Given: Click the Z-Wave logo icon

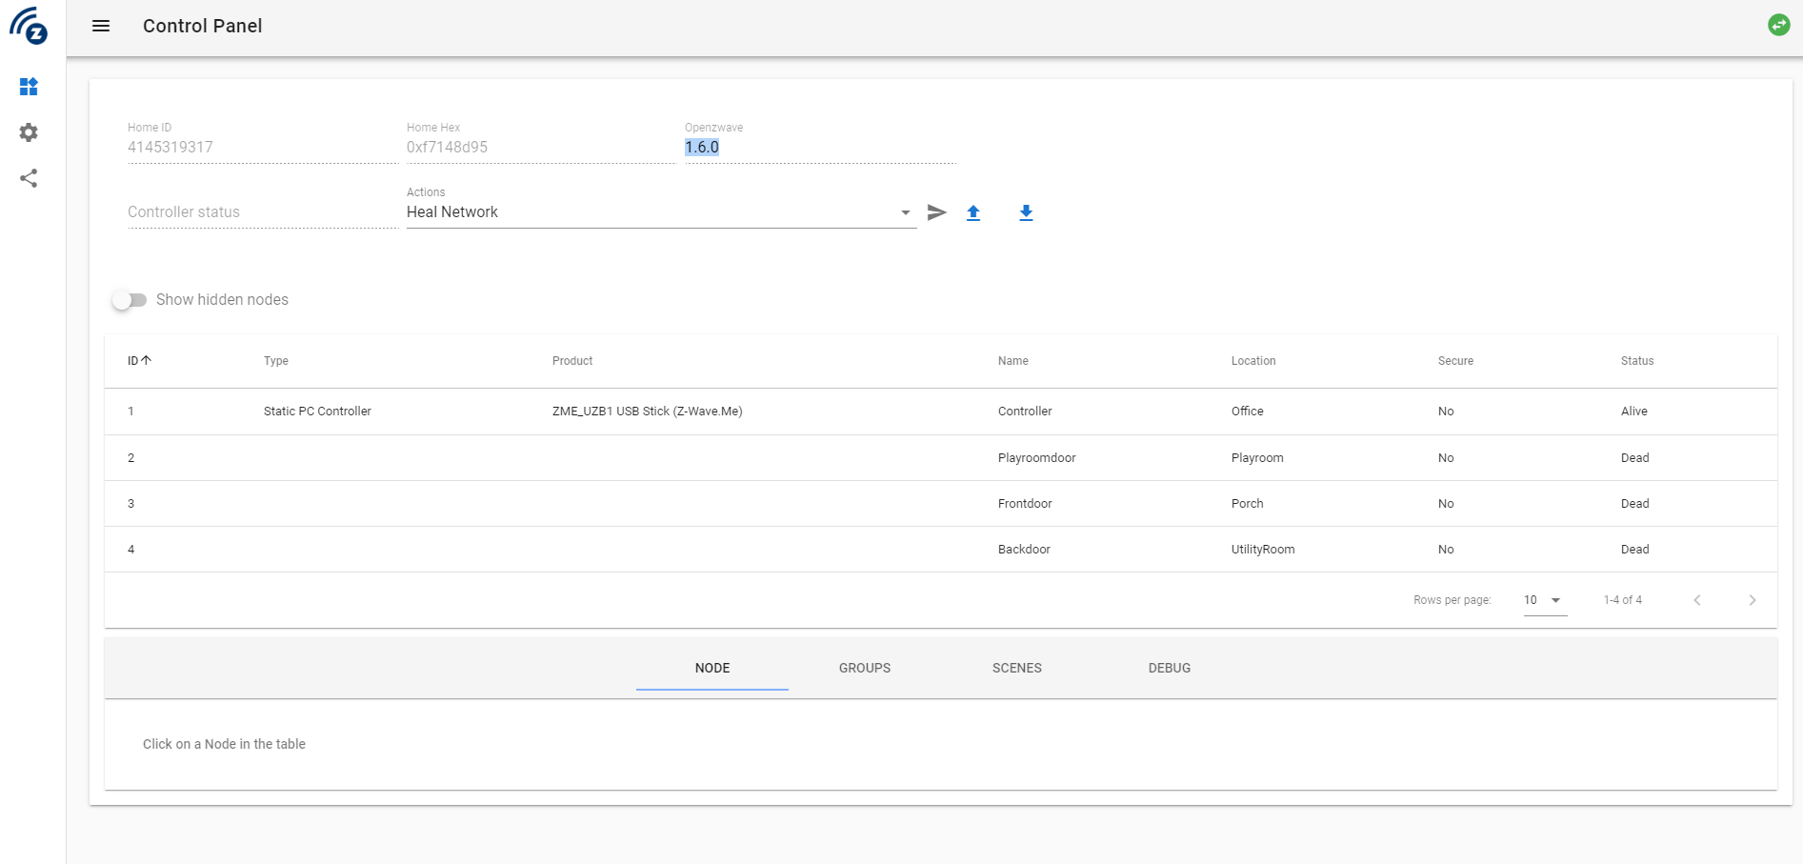Looking at the screenshot, I should 29,26.
